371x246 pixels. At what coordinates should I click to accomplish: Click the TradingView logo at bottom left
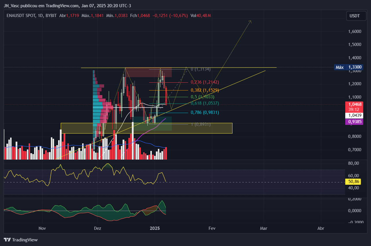point(21,240)
